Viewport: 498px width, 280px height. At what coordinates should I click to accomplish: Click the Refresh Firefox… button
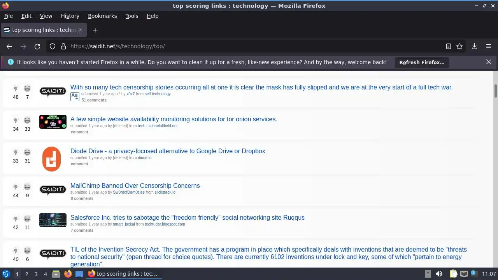pyautogui.click(x=422, y=62)
